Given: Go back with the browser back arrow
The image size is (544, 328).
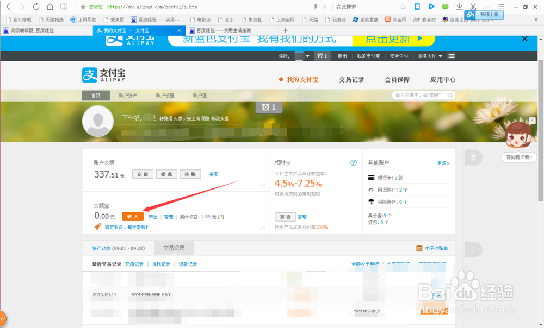Looking at the screenshot, I should tap(8, 7).
